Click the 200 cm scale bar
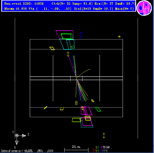This screenshot has height=153, width=154. coord(76,150)
